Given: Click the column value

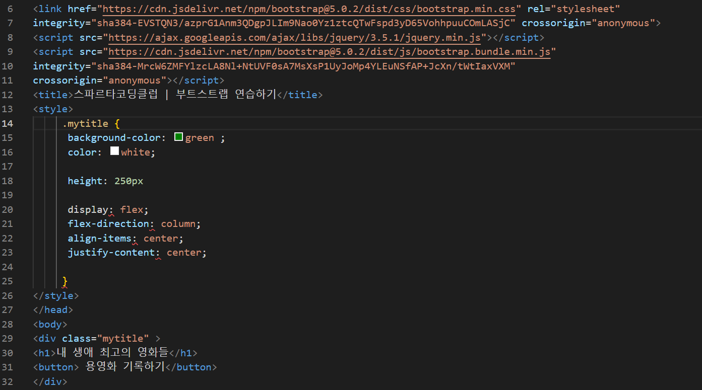Looking at the screenshot, I should coord(178,224).
